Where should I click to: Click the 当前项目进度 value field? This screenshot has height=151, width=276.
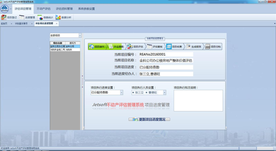point(166,67)
